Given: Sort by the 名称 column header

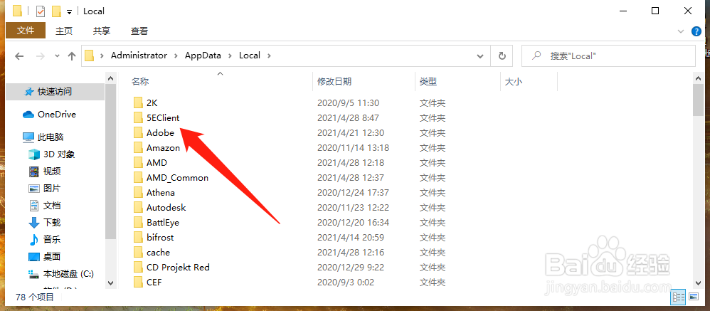Looking at the screenshot, I should tap(140, 82).
